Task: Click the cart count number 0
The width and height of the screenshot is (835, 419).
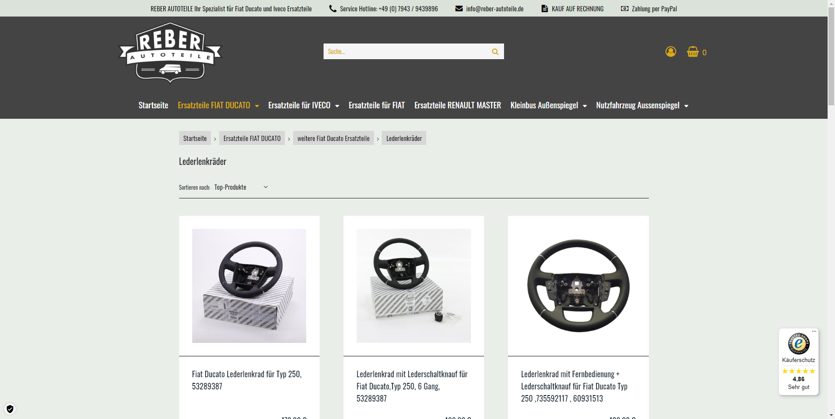Action: click(x=705, y=53)
